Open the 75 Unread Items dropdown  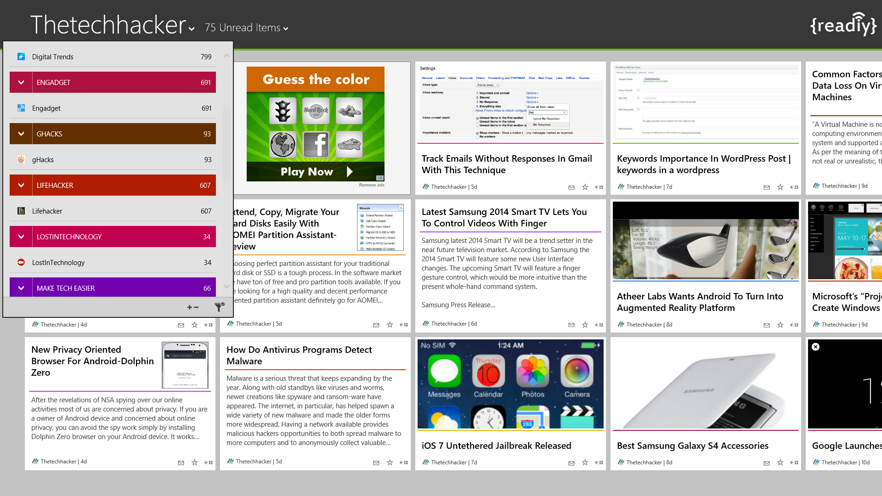click(246, 28)
